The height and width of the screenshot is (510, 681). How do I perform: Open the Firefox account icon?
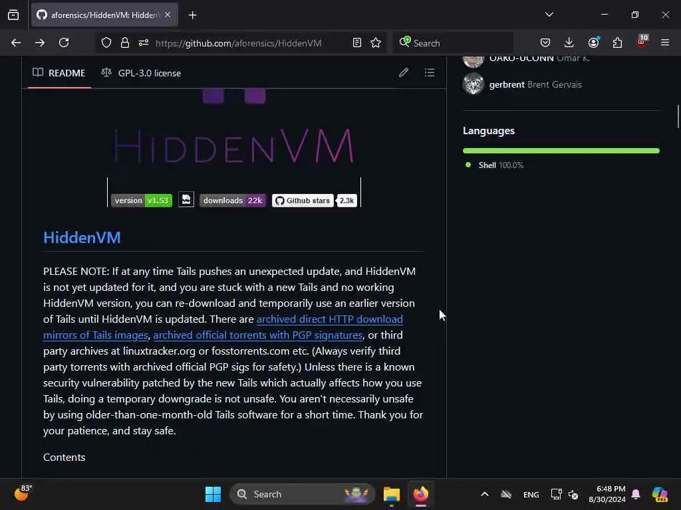594,42
